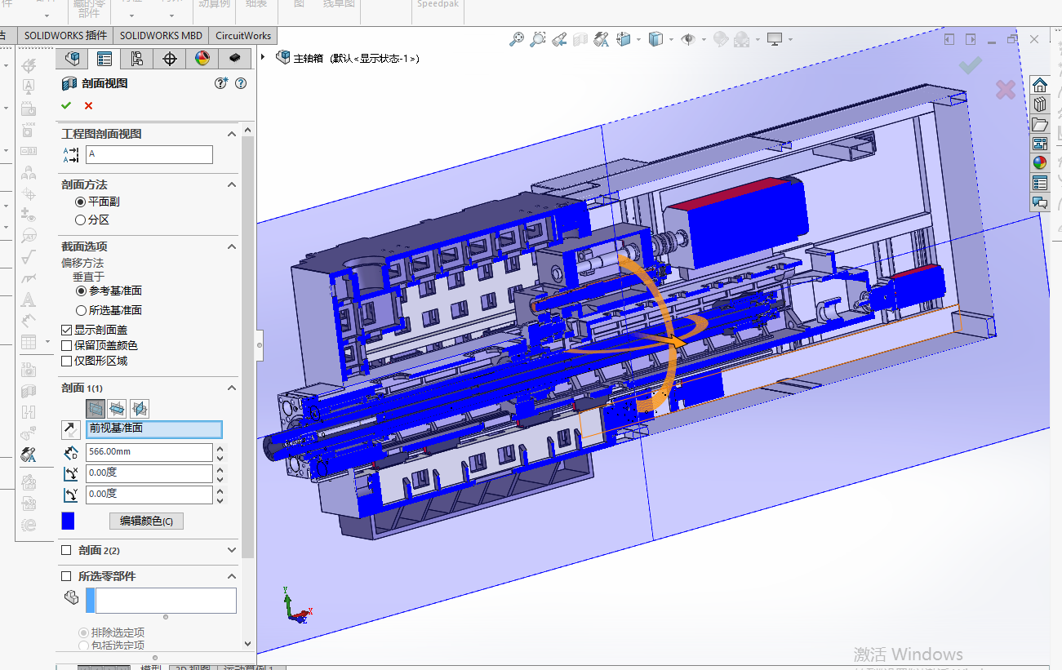Screen dimensions: 1062x670
Task: Click View Settings monitor icon
Action: (775, 38)
